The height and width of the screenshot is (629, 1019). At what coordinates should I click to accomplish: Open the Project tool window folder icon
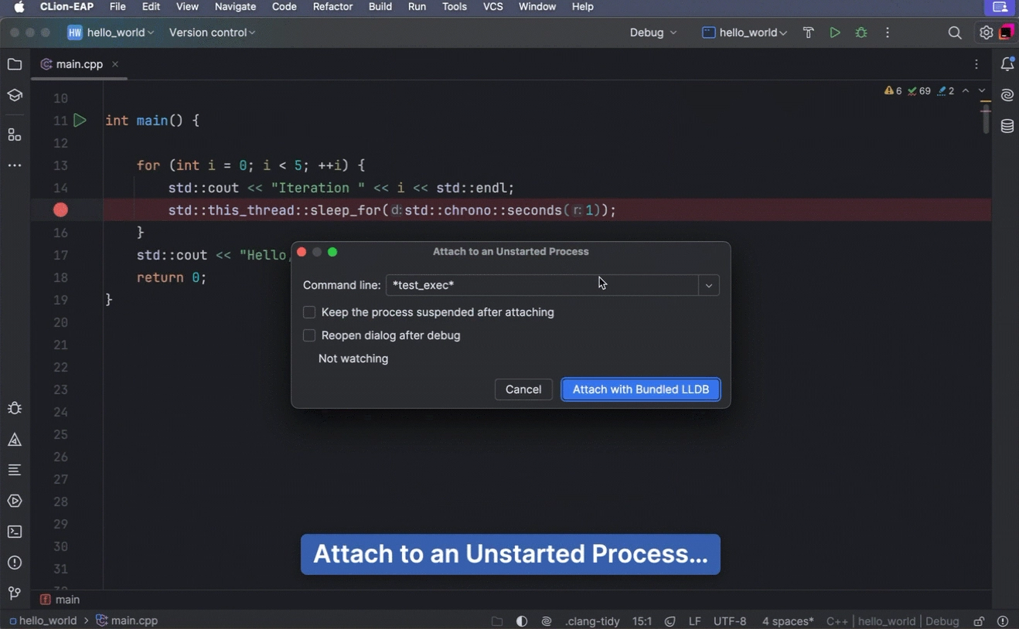click(x=15, y=64)
